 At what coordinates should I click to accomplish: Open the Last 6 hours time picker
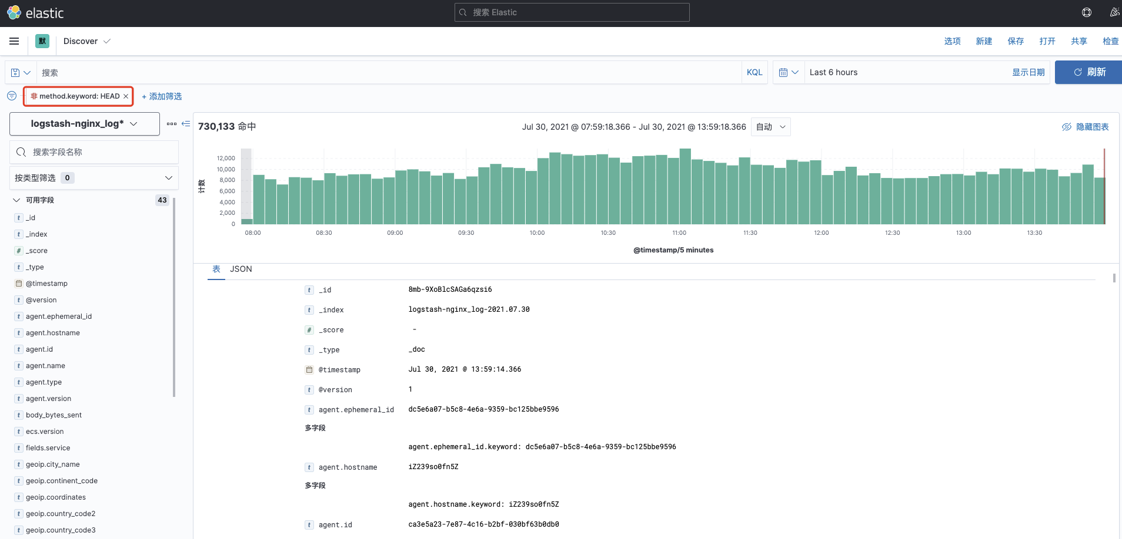[833, 72]
